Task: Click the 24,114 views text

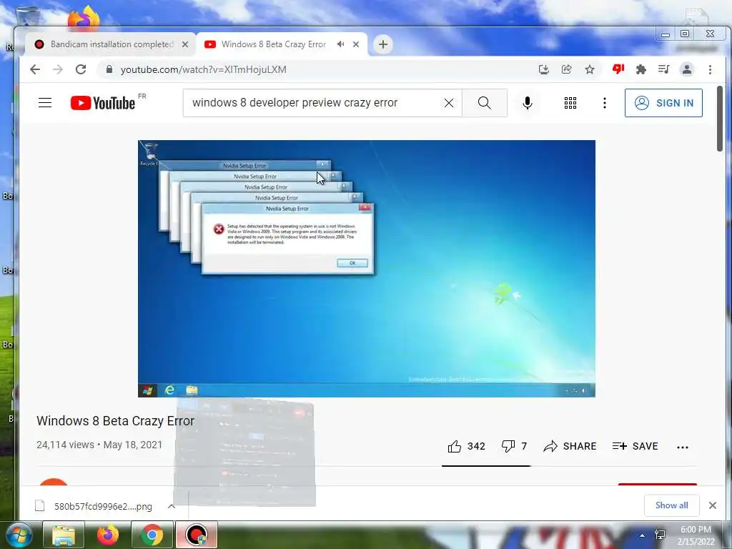Action: [65, 445]
